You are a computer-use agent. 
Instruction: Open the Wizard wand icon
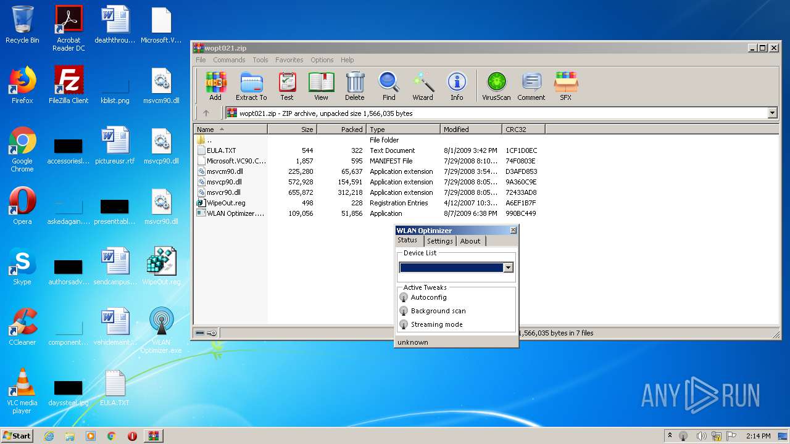point(423,86)
